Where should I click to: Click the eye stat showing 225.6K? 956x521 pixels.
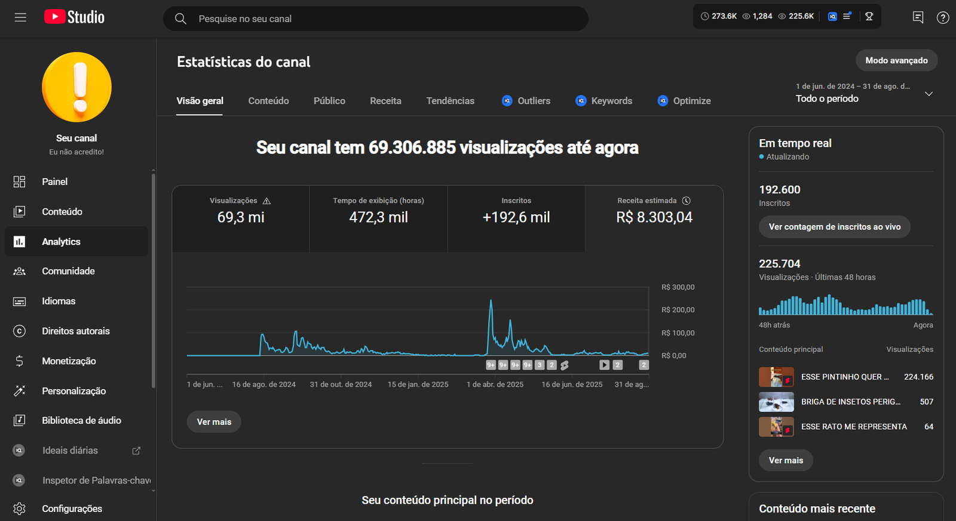pos(796,16)
